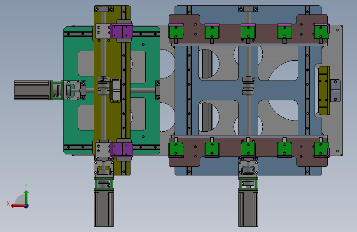Image resolution: width=357 pixels, height=232 pixels.
Task: Select the middle green block in the upper row
Action: (248, 31)
